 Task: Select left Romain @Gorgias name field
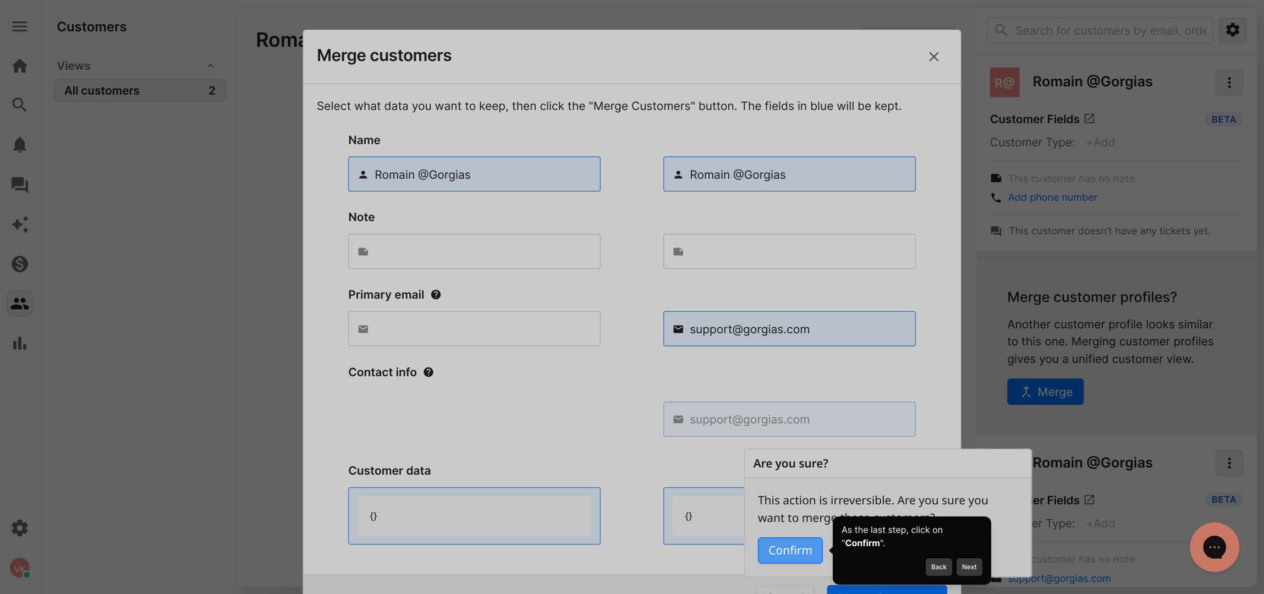(474, 174)
